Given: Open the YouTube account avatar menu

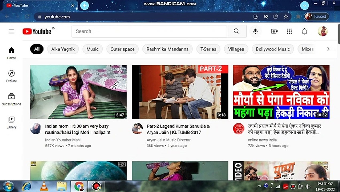Looking at the screenshot, I should pyautogui.click(x=323, y=31).
